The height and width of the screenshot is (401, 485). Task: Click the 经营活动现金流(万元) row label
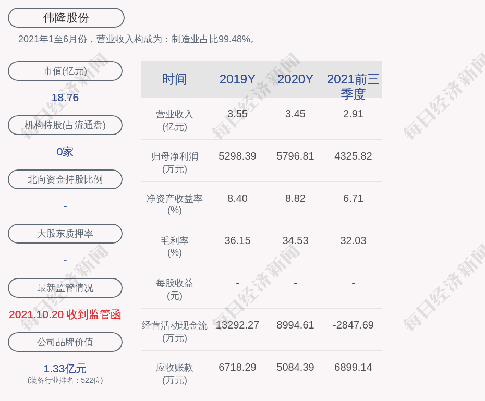pyautogui.click(x=175, y=332)
